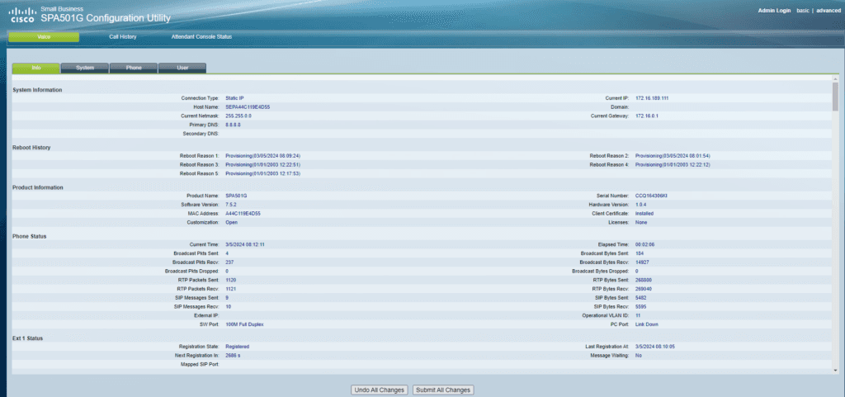Viewport: 845px width, 397px height.
Task: Open the Voice main tab
Action: [x=44, y=36]
